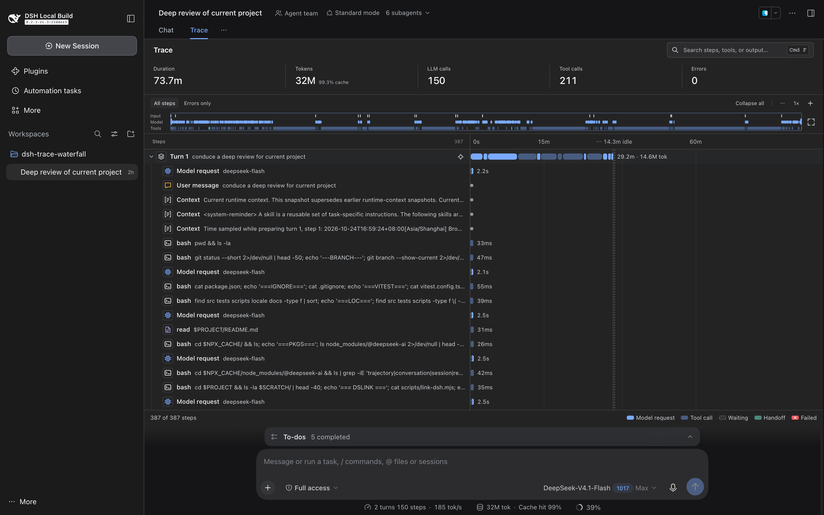Open Plugins from the sidebar
This screenshot has height=515, width=824.
click(x=72, y=71)
